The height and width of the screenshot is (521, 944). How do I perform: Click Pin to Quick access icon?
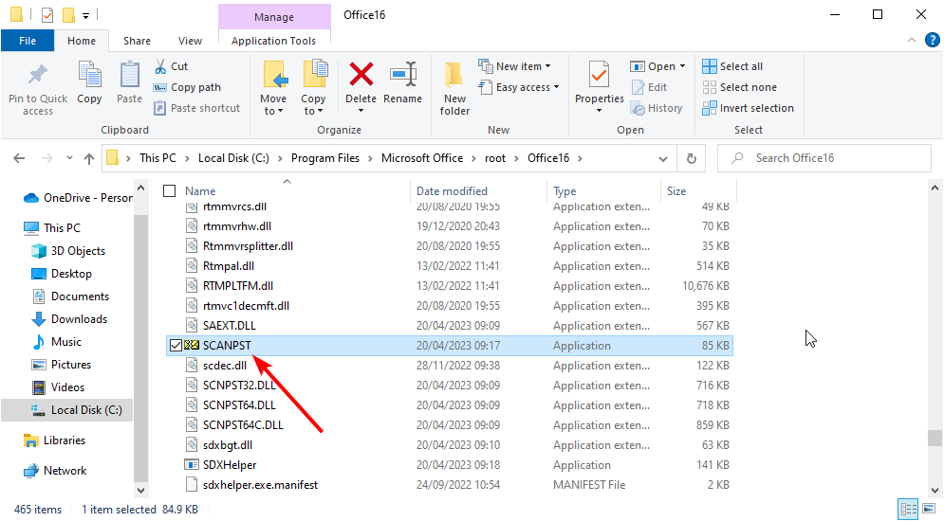tap(37, 75)
